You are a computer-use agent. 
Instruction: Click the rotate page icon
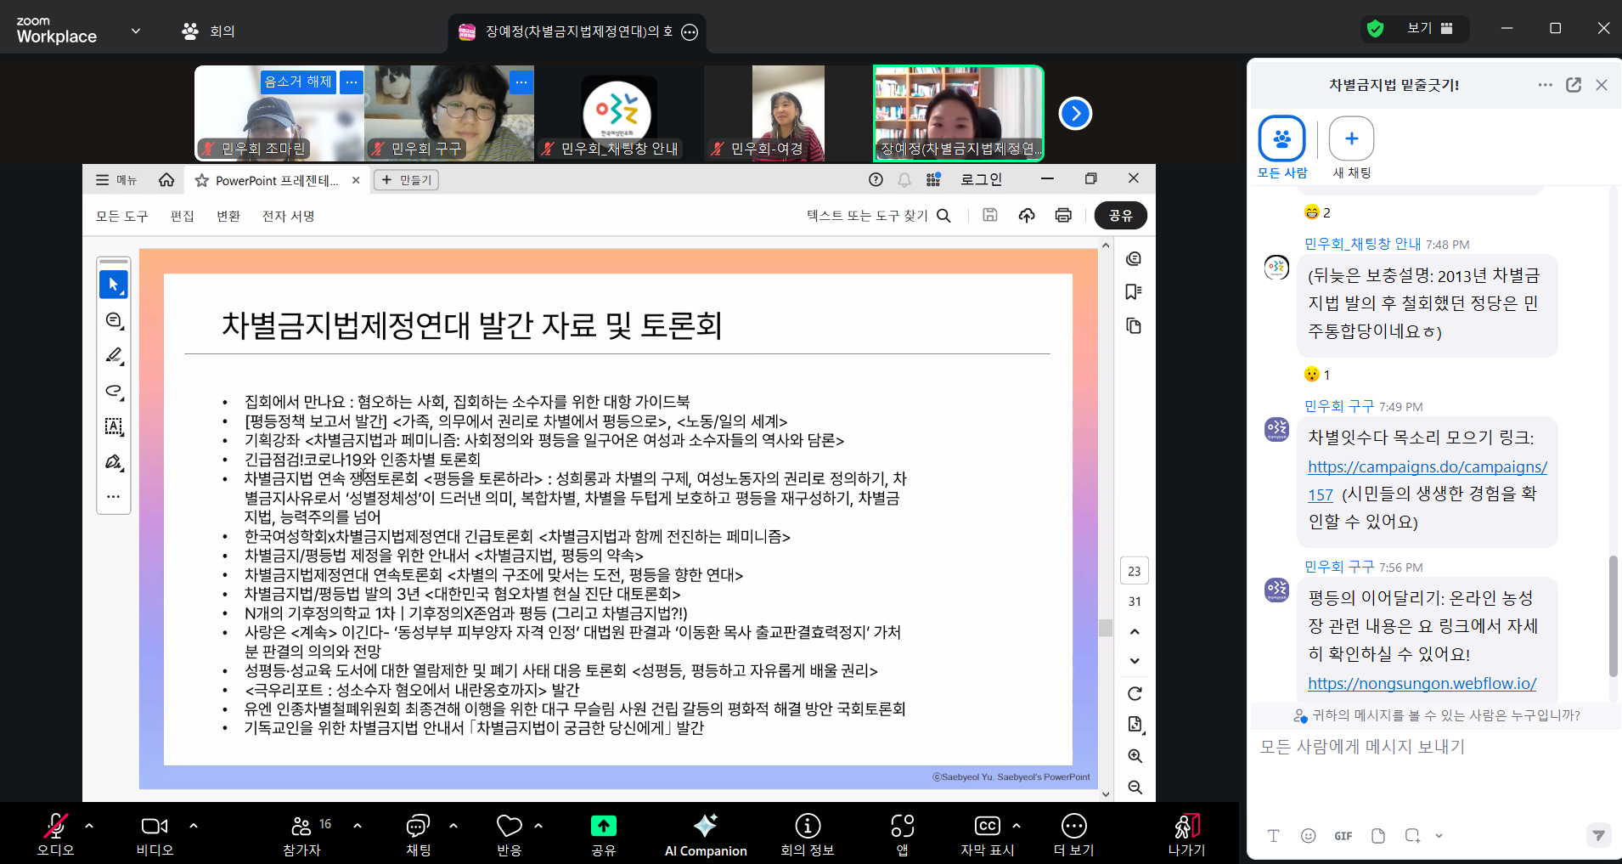(1135, 693)
